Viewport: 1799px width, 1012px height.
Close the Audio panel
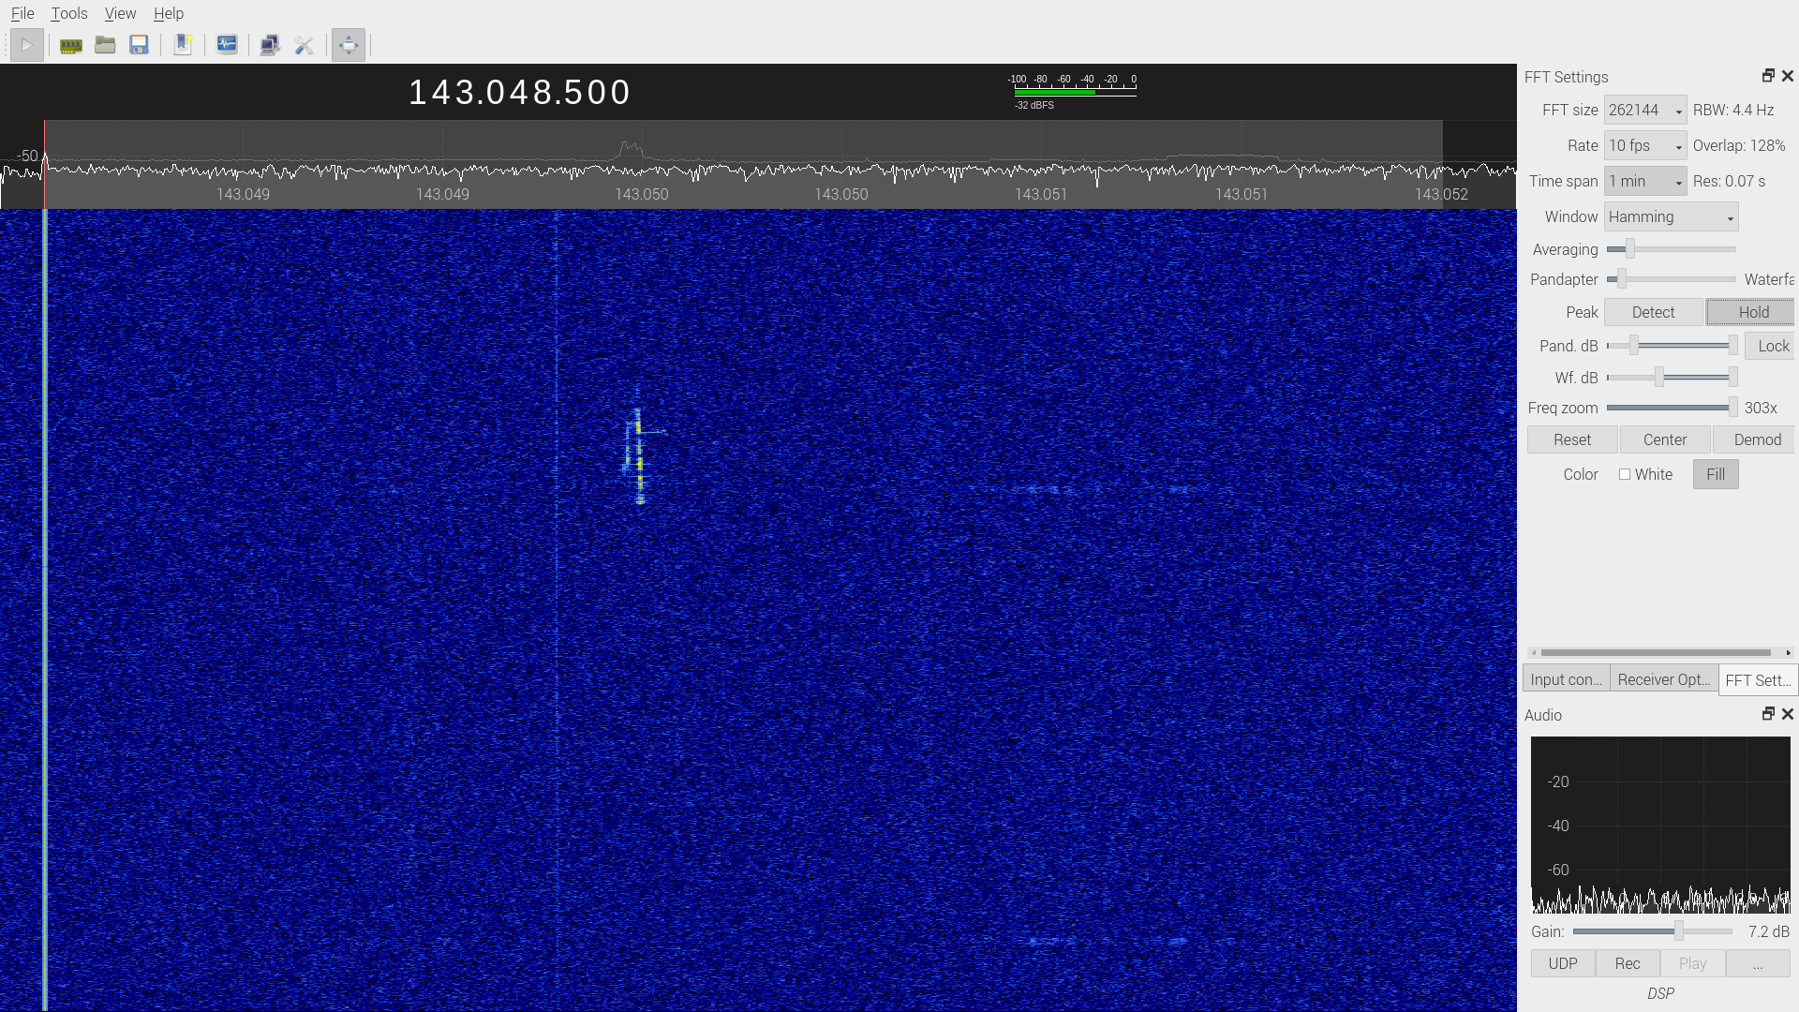click(1788, 714)
